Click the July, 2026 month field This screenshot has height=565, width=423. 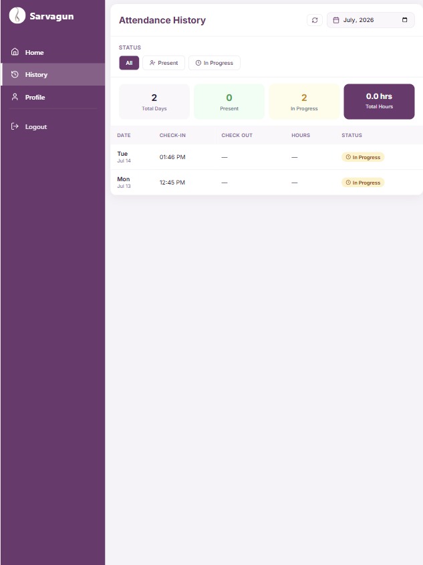370,20
